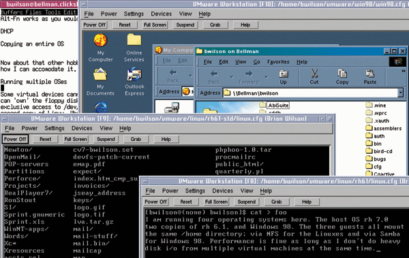
Task: Click Suspend in the F10 VMware window
Action: [x=185, y=25]
